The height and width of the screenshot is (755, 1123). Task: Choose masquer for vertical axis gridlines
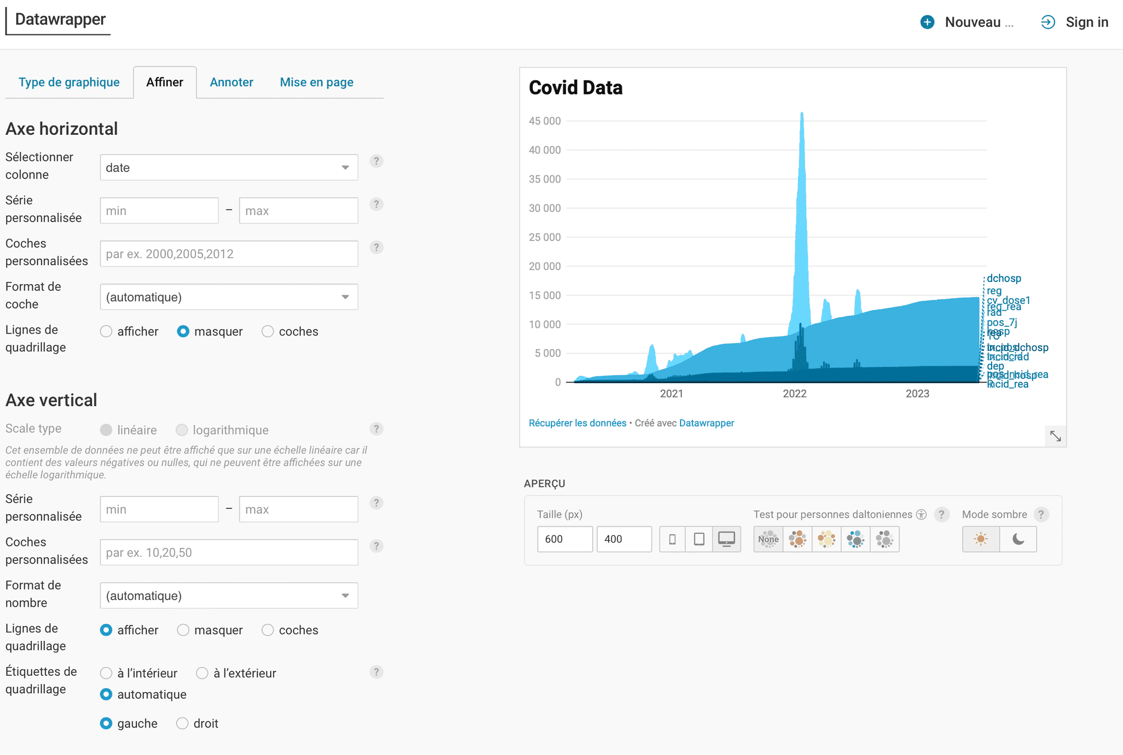(x=183, y=630)
